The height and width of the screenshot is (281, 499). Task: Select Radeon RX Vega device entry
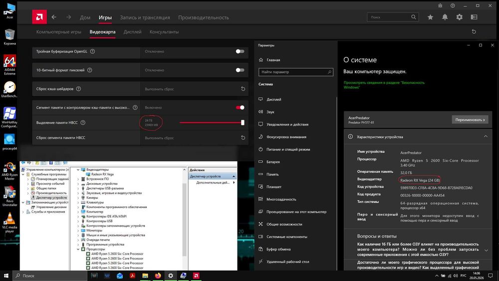[x=102, y=174]
